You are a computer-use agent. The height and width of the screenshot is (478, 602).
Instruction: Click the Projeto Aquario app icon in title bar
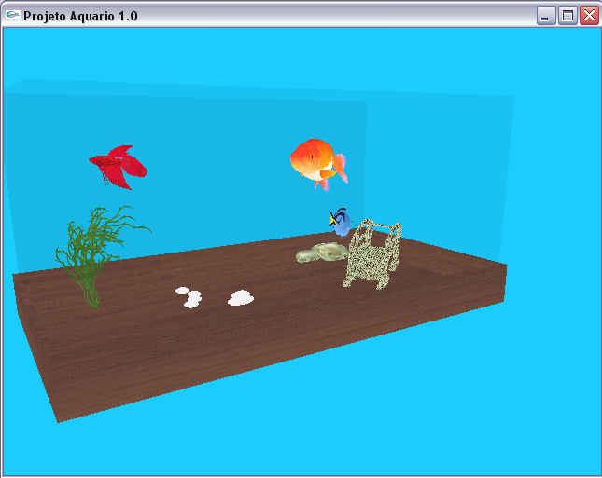[x=12, y=15]
